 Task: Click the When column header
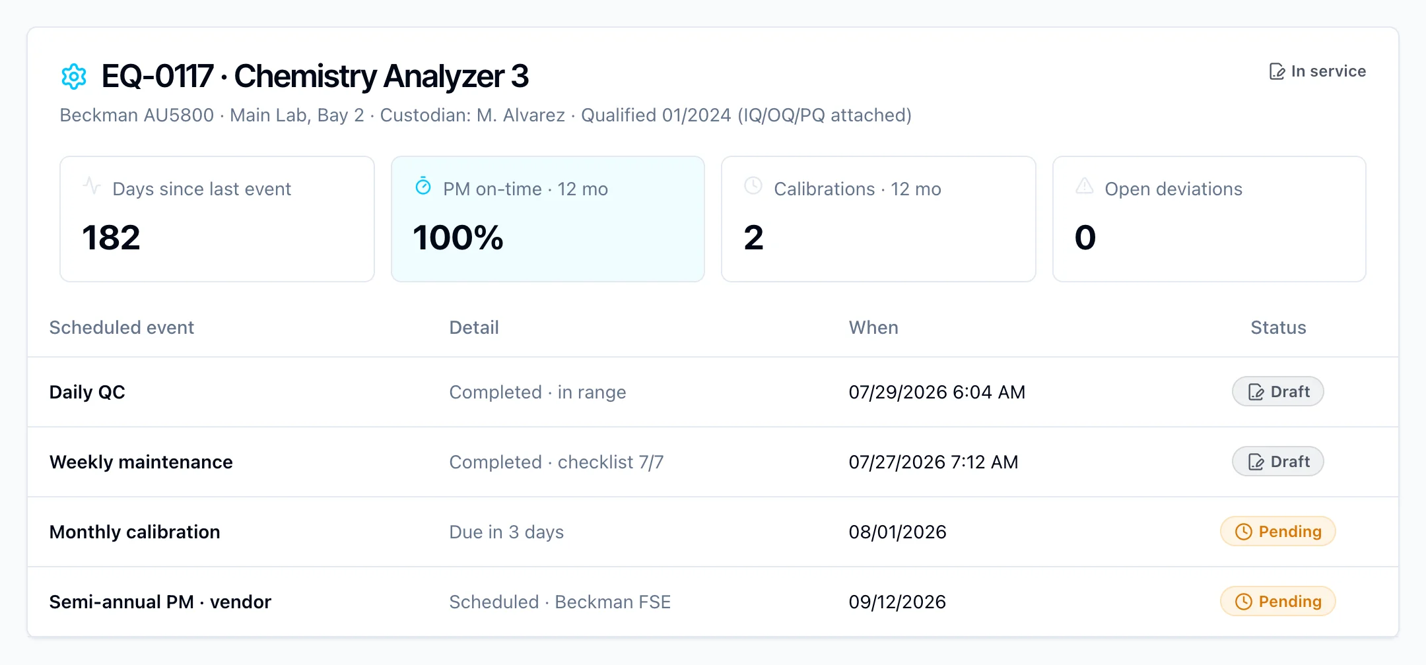(x=873, y=328)
